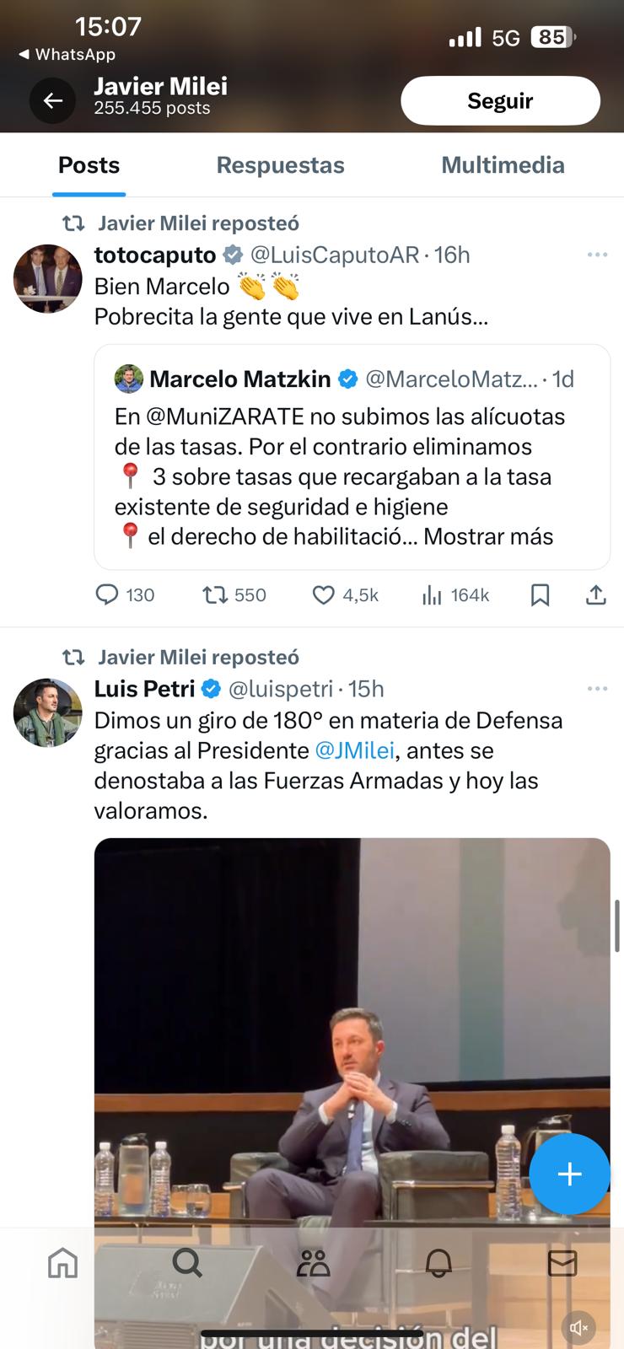
Task: Open the reply icon on totocaputo's post
Action: [107, 595]
